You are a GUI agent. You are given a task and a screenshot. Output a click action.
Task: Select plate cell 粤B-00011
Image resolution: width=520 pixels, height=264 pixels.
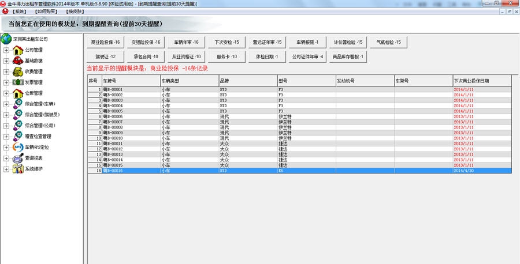click(x=131, y=144)
